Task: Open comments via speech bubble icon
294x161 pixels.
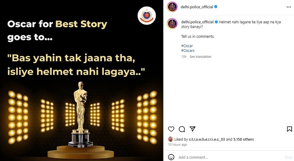Action: coord(181,129)
